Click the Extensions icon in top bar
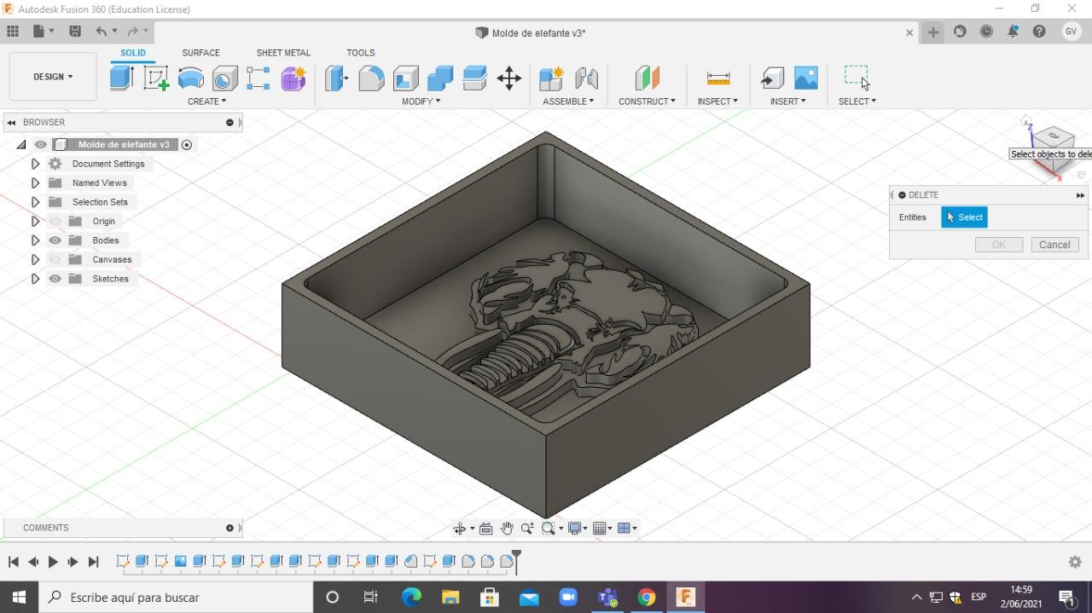 pos(960,32)
